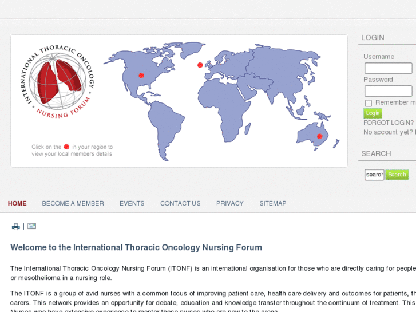This screenshot has width=416, height=312.
Task: Focus the Password input field
Action: coord(389,91)
